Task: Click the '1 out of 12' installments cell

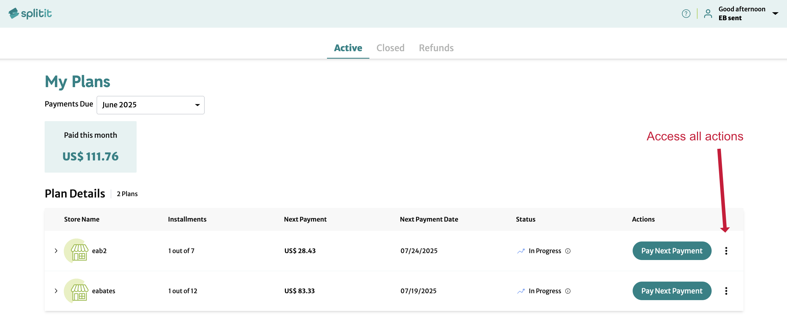Action: 182,290
